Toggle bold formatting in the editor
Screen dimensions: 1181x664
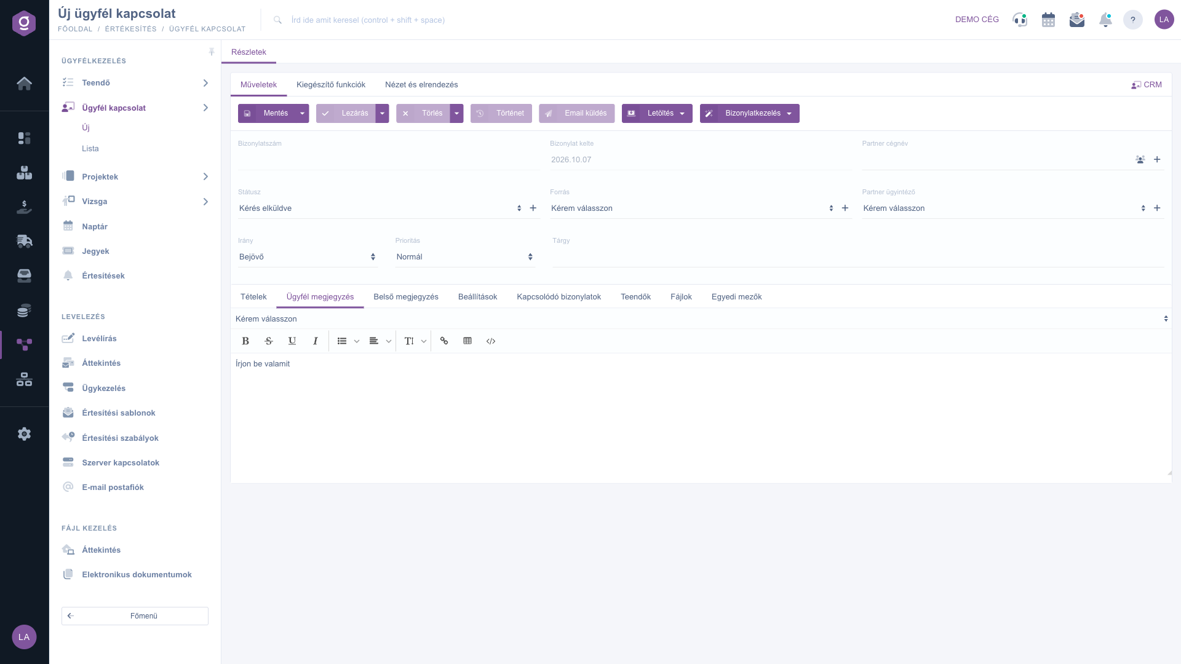coord(245,341)
